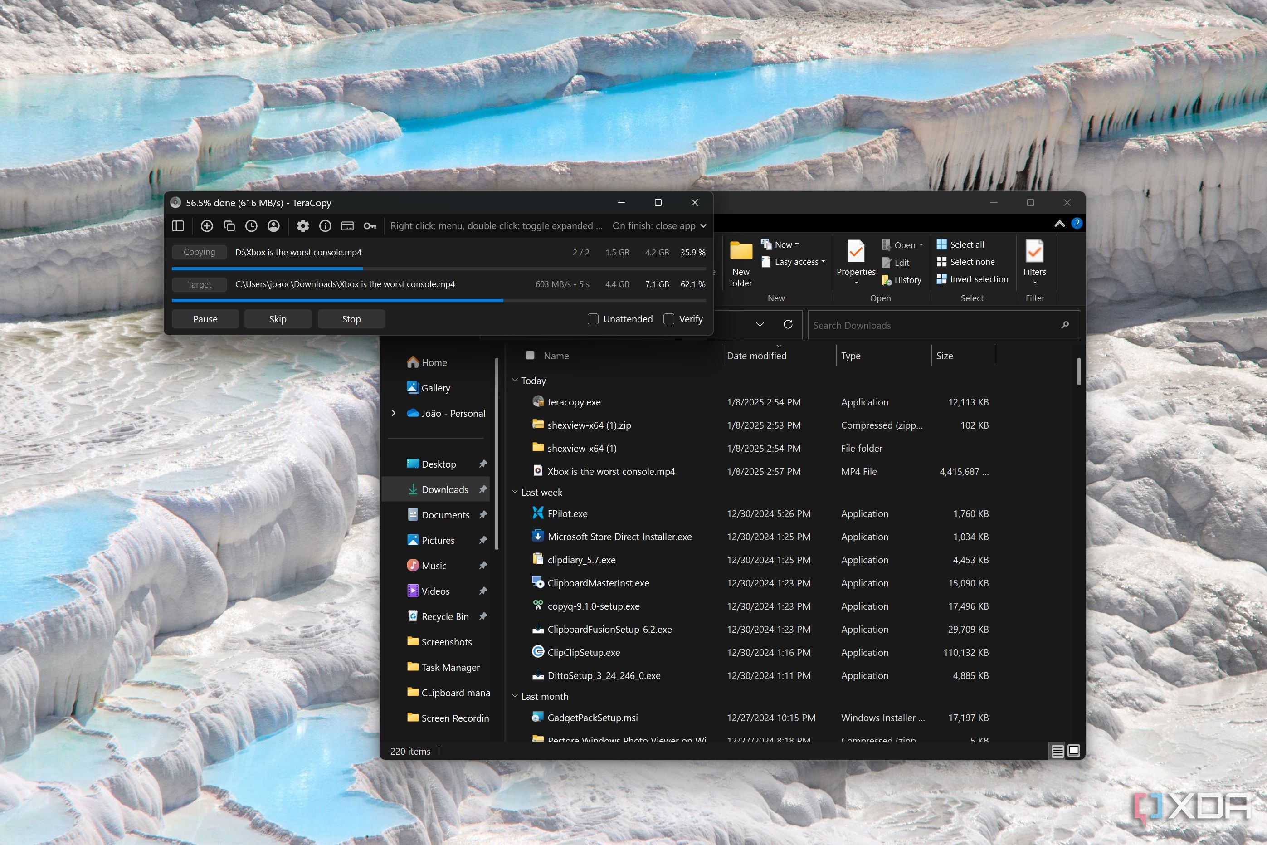Viewport: 1267px width, 845px height.
Task: Pause the file transfer in TeraCopy
Action: pyautogui.click(x=205, y=318)
